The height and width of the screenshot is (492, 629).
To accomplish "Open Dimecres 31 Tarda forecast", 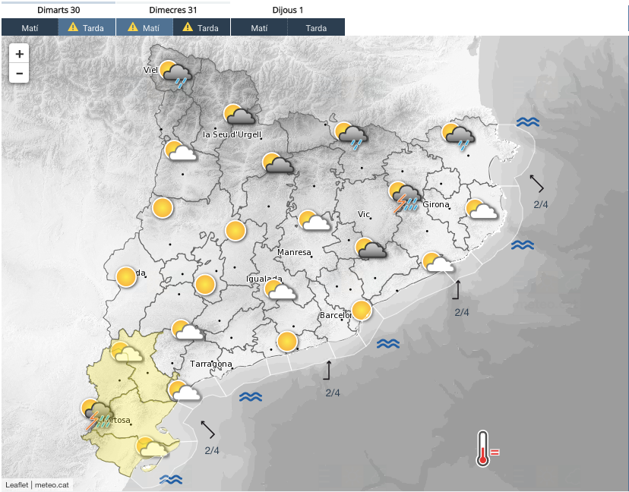I will (201, 28).
